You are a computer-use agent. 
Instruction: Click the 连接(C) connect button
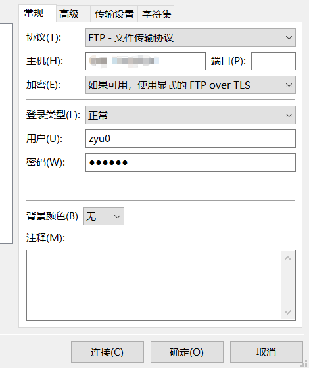(x=107, y=352)
